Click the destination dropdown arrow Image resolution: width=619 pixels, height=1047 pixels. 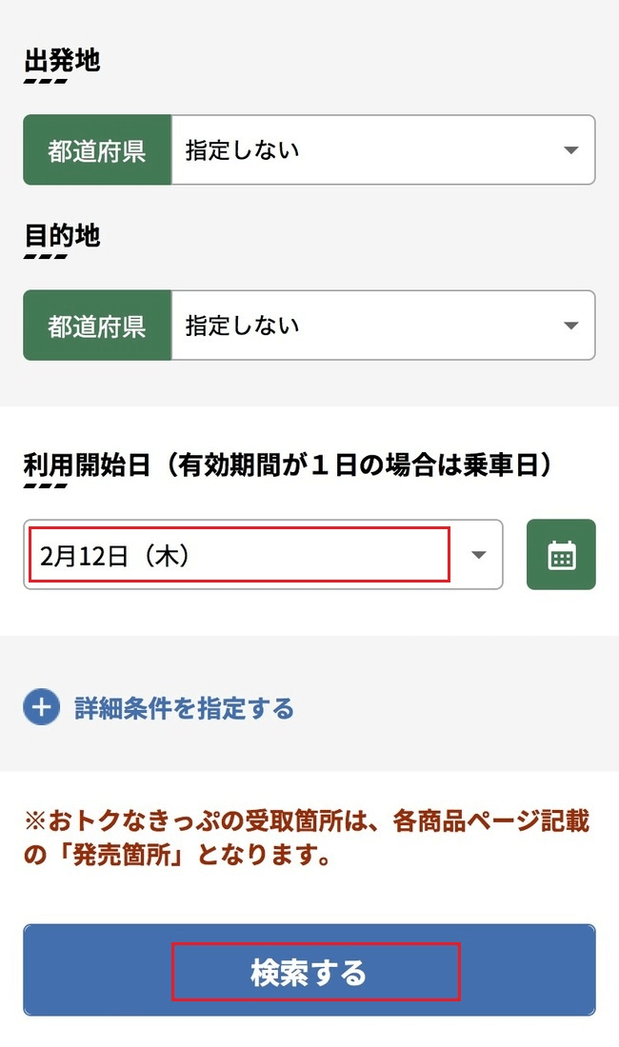tap(570, 326)
